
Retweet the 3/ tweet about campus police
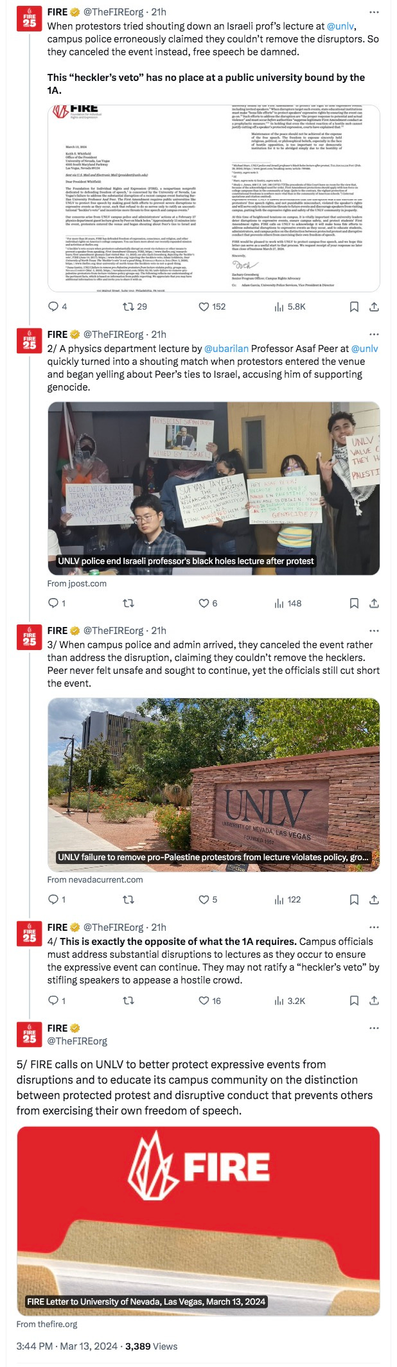[128, 899]
